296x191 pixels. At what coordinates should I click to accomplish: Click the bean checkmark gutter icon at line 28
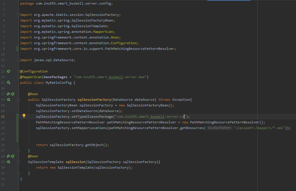(x=13, y=156)
